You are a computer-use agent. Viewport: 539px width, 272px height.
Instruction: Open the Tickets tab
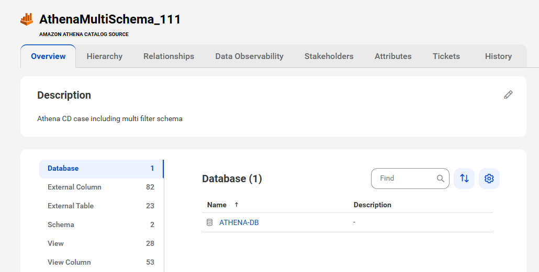point(446,56)
